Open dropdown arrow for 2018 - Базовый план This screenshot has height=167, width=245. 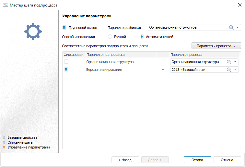(x=235, y=70)
